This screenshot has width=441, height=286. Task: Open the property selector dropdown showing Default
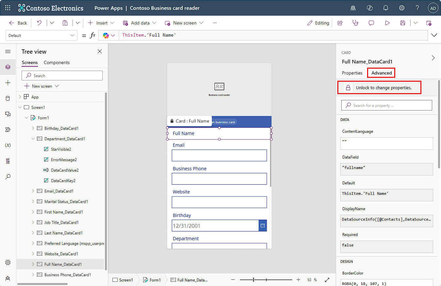[42, 35]
